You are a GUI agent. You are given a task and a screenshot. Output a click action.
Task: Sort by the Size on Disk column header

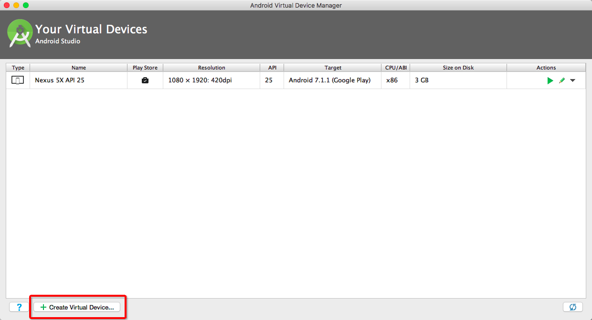click(x=458, y=68)
